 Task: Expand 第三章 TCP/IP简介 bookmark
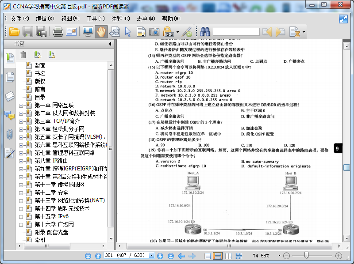21,121
